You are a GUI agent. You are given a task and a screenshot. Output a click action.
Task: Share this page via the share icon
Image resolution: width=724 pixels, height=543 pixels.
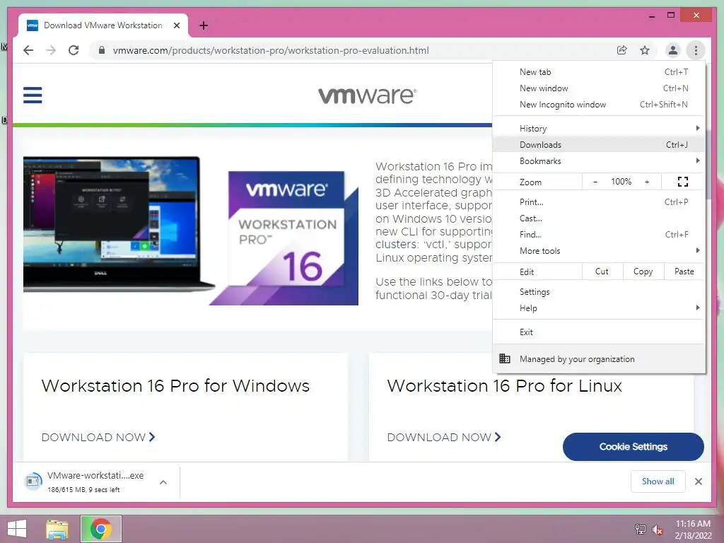coord(622,50)
